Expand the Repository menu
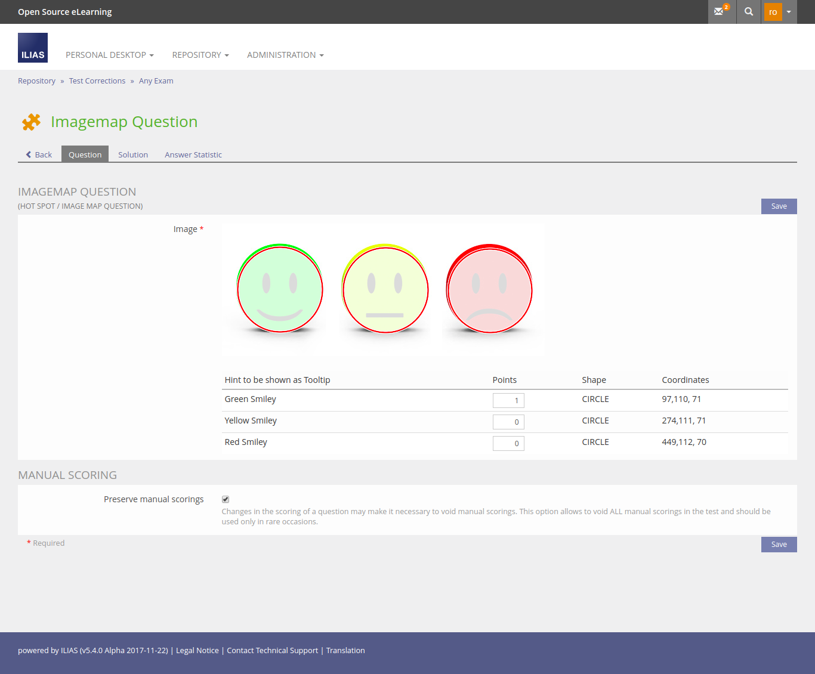 pos(200,55)
